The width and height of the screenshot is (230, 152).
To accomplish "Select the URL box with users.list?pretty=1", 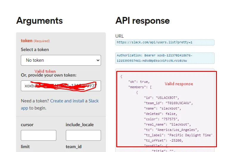I will pos(165,42).
